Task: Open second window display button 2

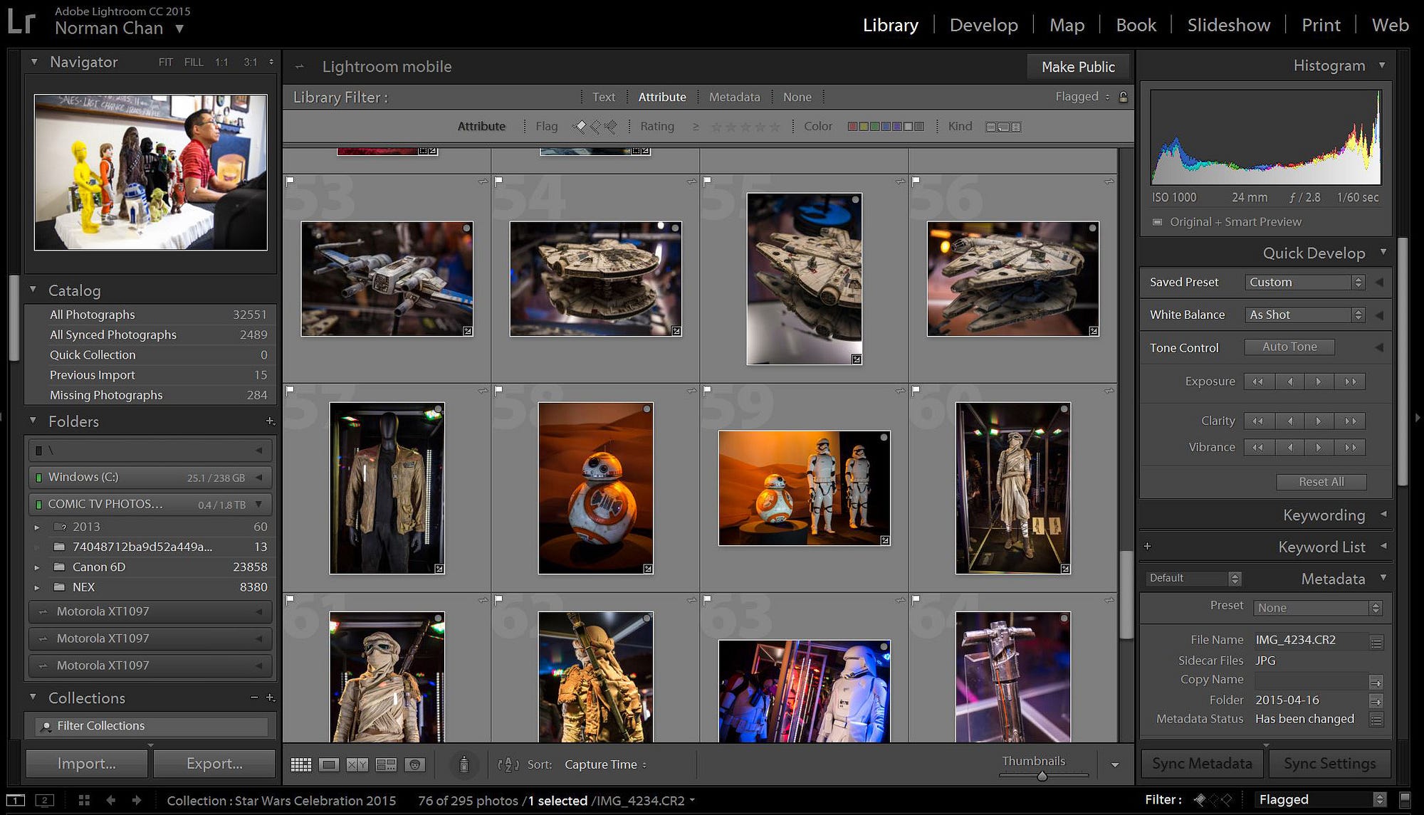Action: click(x=44, y=800)
